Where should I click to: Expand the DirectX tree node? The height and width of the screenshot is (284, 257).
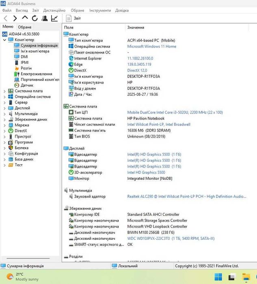pos(4,131)
